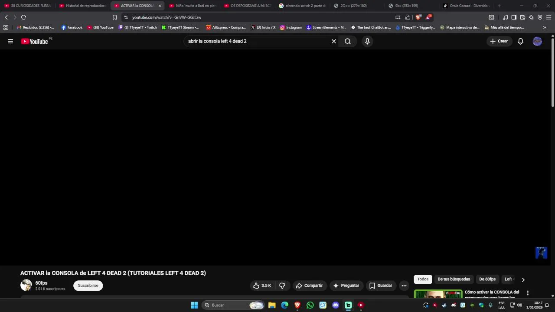This screenshot has width=555, height=312.
Task: Expand hidden bookmarks with double chevron
Action: (x=545, y=27)
